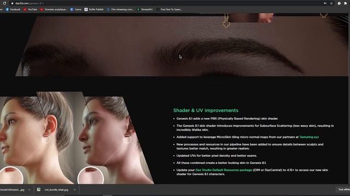350x196 pixels.
Task: Click the 'New processes and resources' bullet text
Action: pos(250,146)
